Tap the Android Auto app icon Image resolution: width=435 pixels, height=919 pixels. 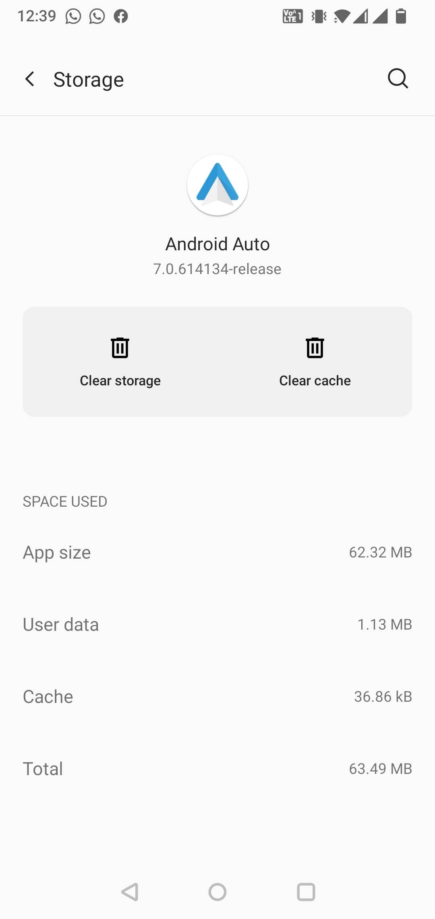(x=217, y=185)
